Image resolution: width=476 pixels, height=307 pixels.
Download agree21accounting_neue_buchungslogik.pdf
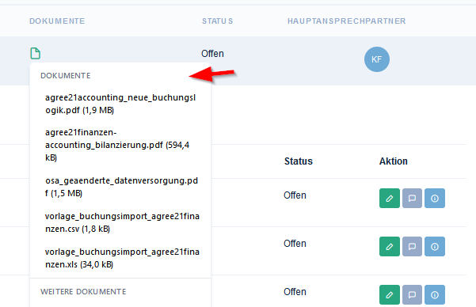(120, 104)
